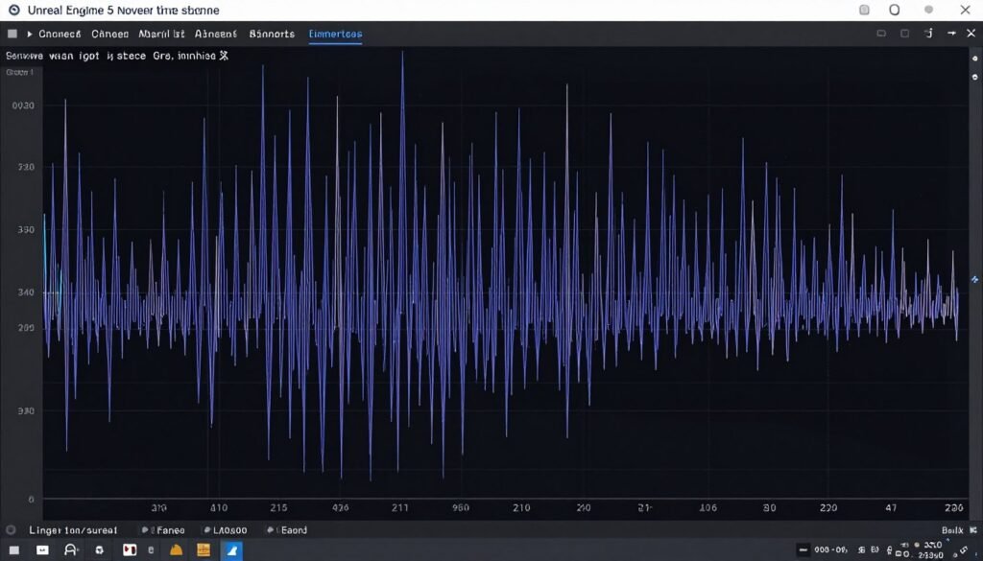
Task: Select the Ainsent menu item
Action: pyautogui.click(x=215, y=34)
